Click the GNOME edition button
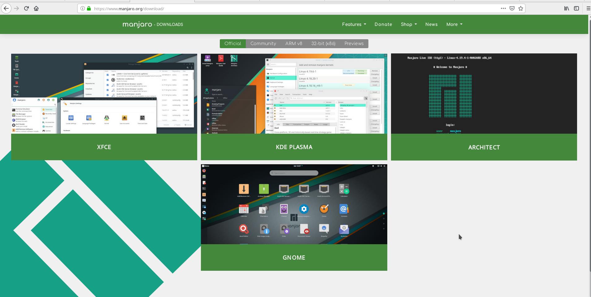 pos(294,257)
